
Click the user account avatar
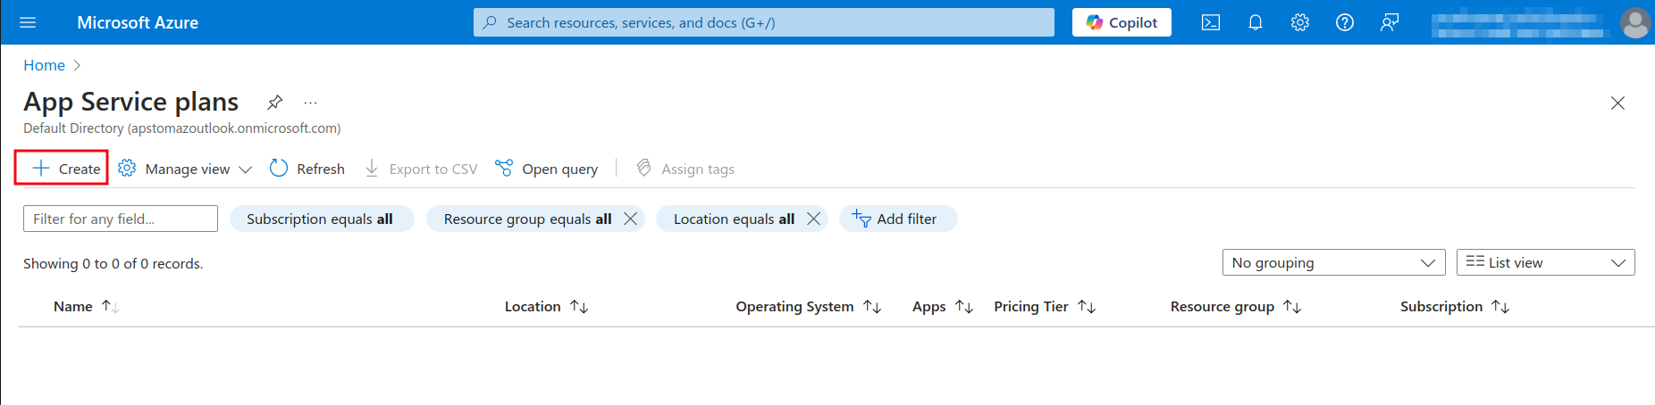(x=1635, y=22)
